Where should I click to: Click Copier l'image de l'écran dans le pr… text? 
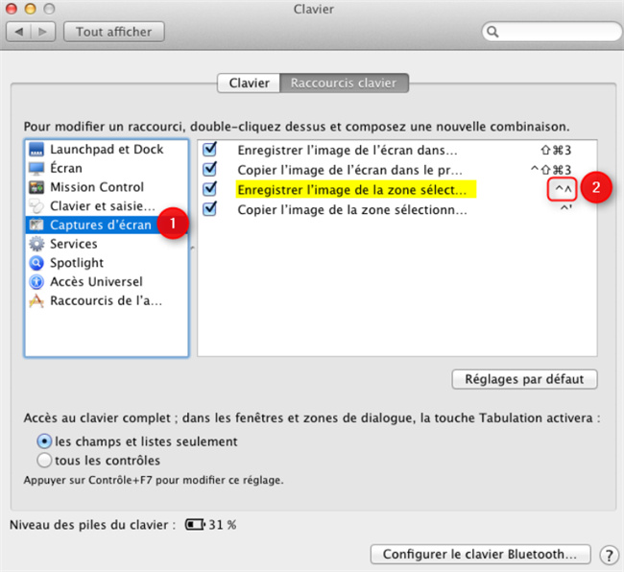(x=350, y=170)
